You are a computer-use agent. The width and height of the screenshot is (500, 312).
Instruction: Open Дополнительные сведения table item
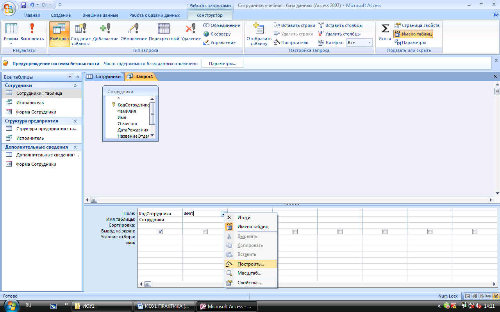41,155
